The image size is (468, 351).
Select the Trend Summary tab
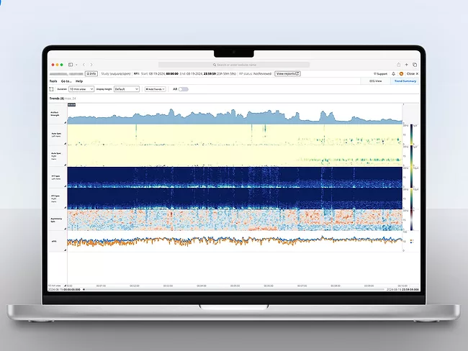[x=404, y=81]
